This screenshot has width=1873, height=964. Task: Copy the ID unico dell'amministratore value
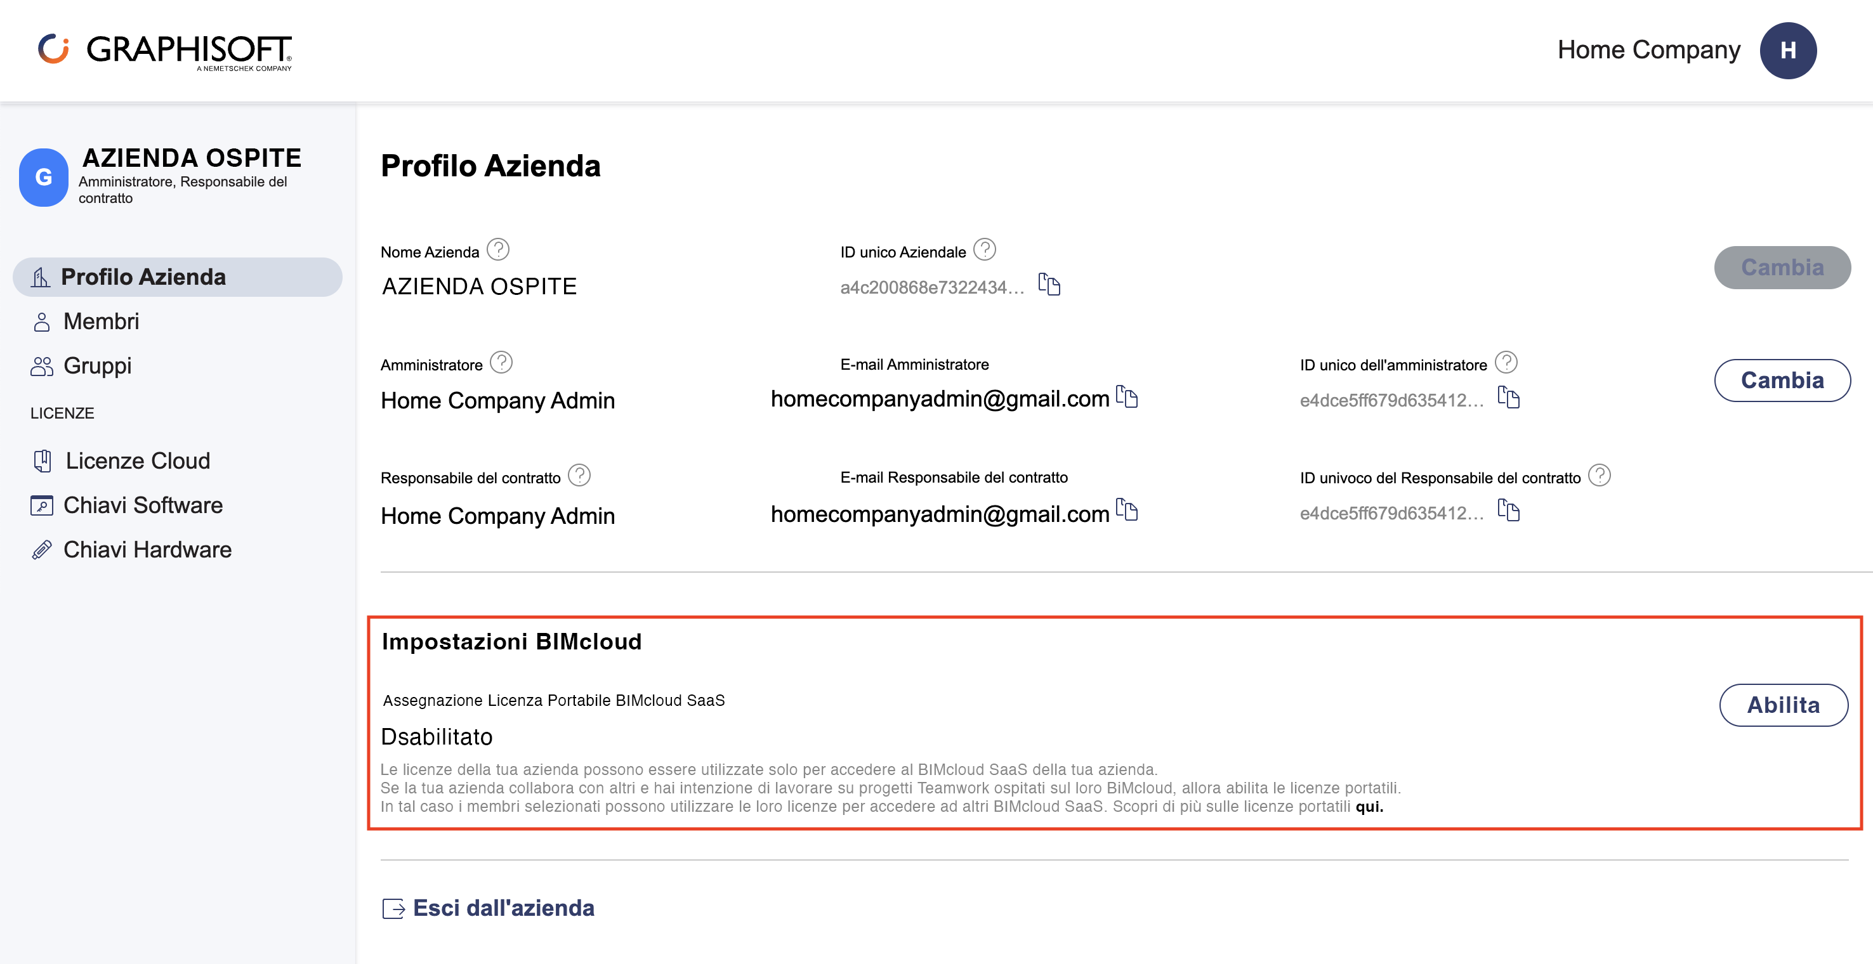tap(1508, 397)
